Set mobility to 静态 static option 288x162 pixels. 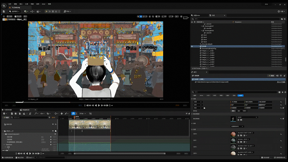click(x=233, y=111)
